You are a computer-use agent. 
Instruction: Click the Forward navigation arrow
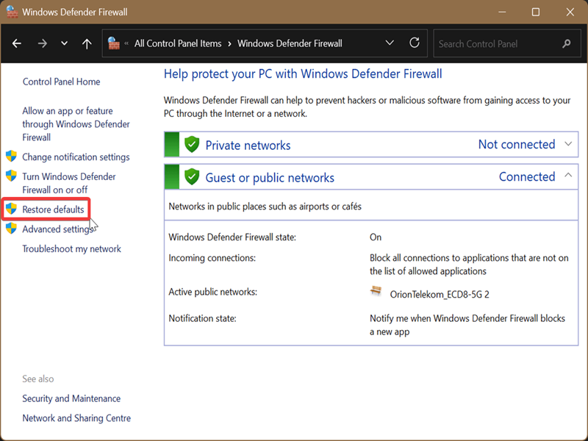click(x=43, y=43)
